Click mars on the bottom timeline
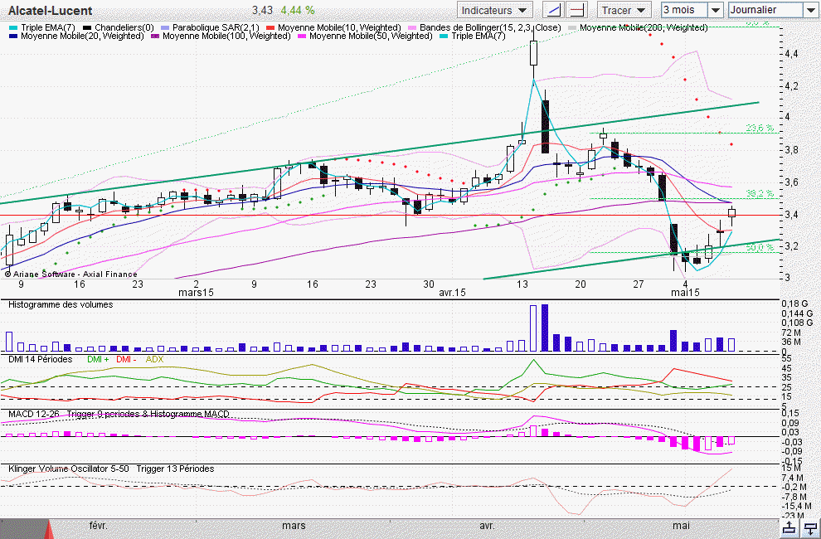Viewport: 821px width, 539px height. point(294,526)
